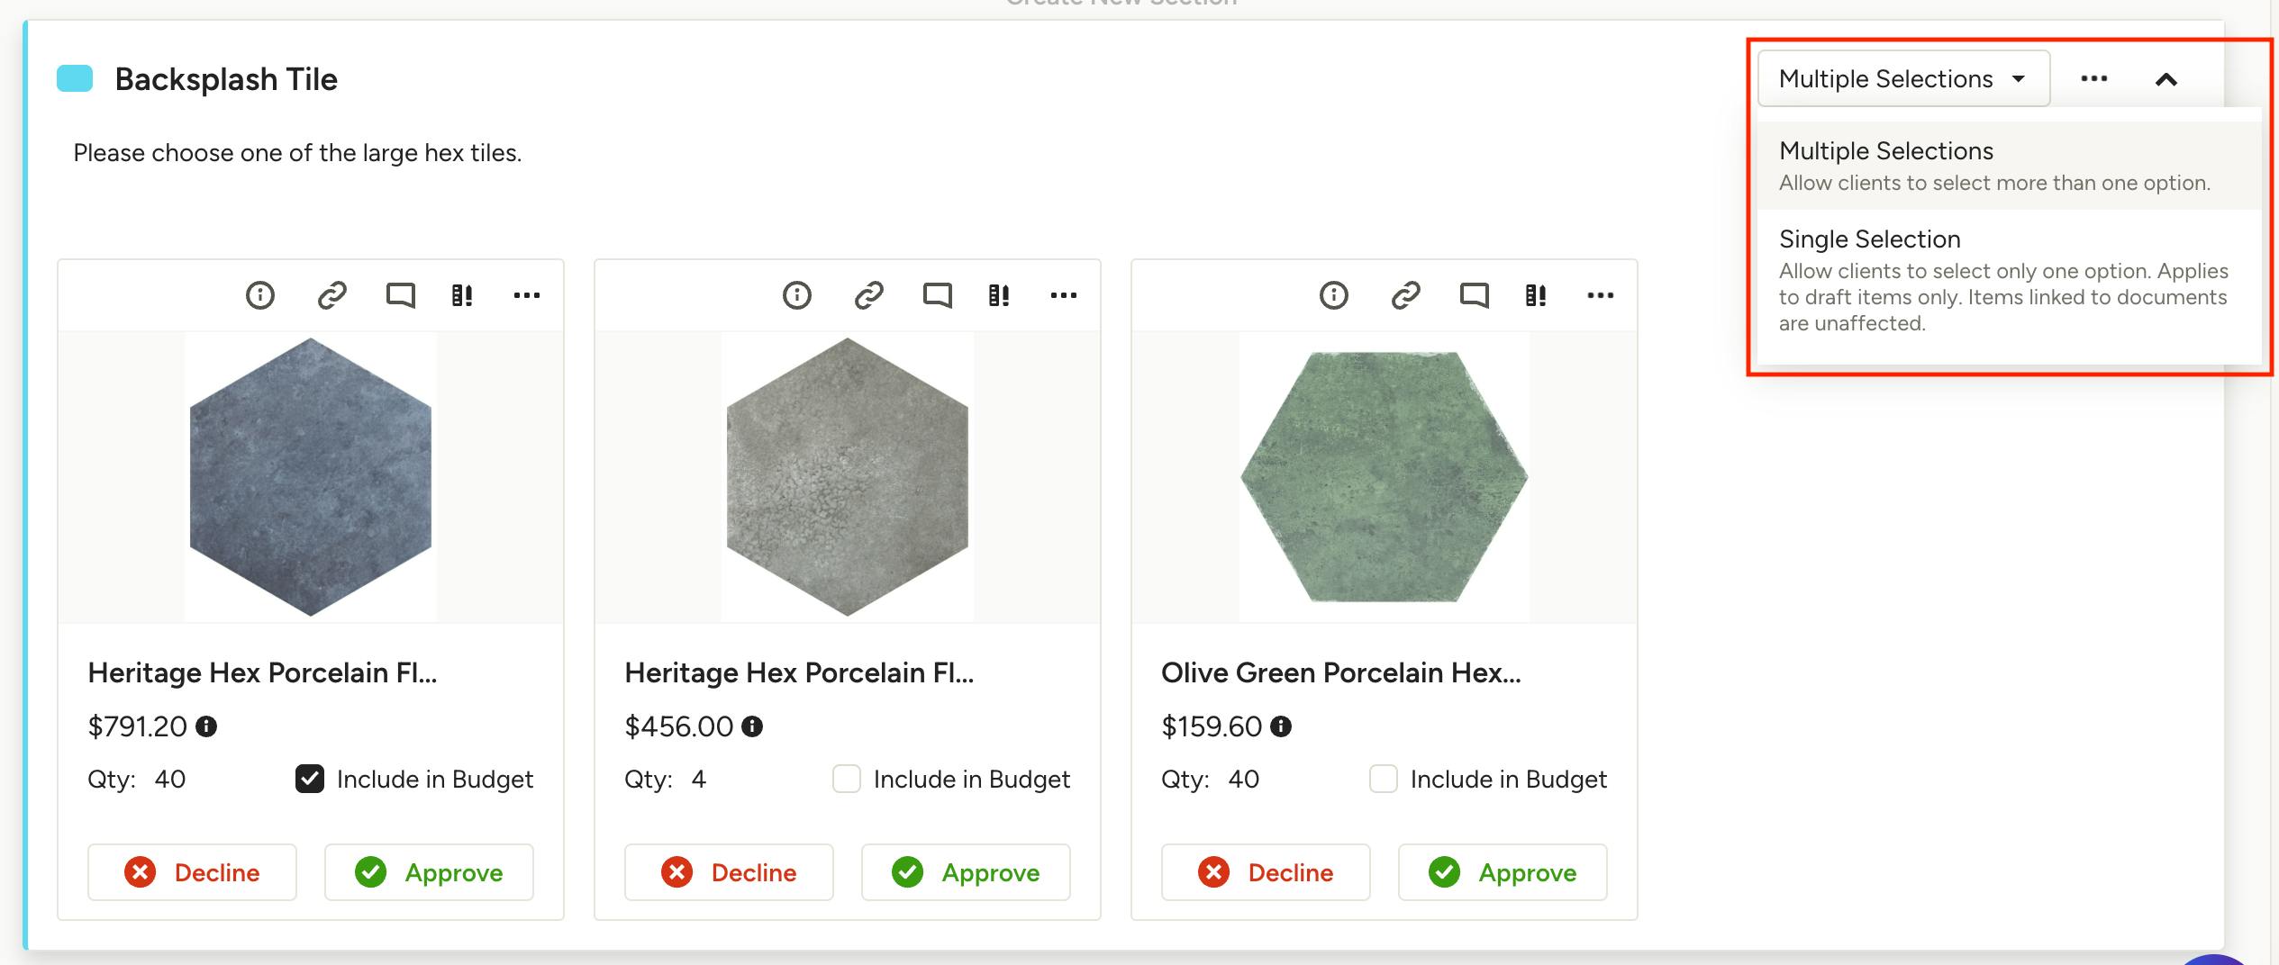Viewport: 2279px width, 965px height.
Task: Click Qty: 40 on the $791.20 card
Action: tap(136, 779)
